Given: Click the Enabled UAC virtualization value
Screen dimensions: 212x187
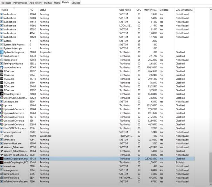Looking at the screenshot, I should click(180, 162).
